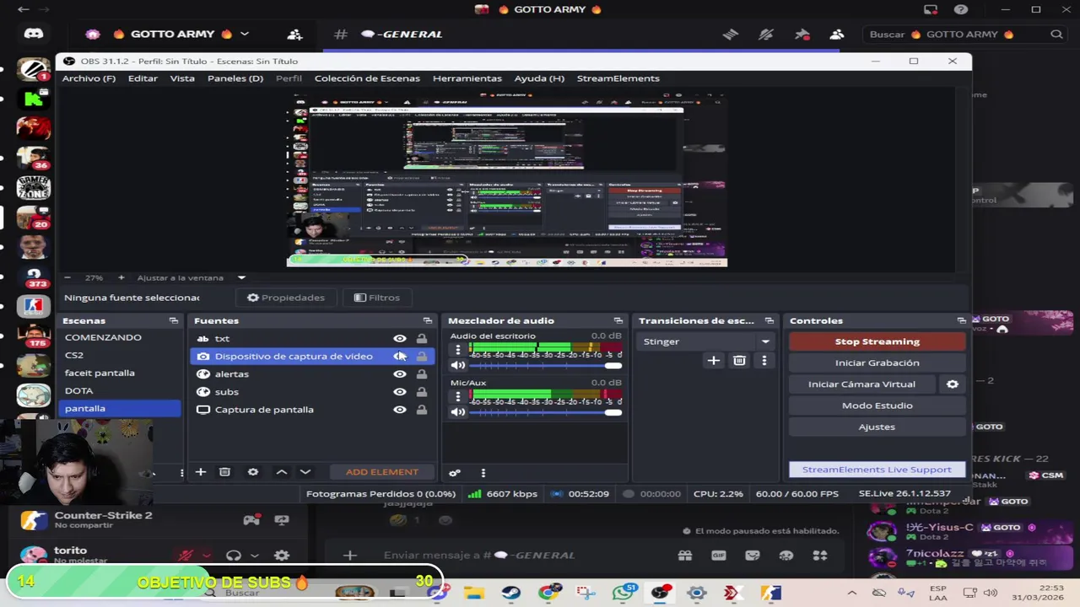
Task: Enable Modo Estudio
Action: click(x=877, y=406)
